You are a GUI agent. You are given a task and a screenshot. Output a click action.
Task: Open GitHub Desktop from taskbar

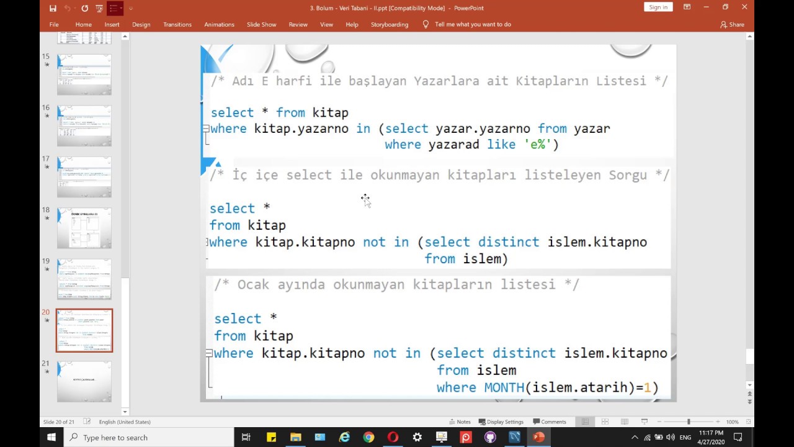[x=490, y=438]
